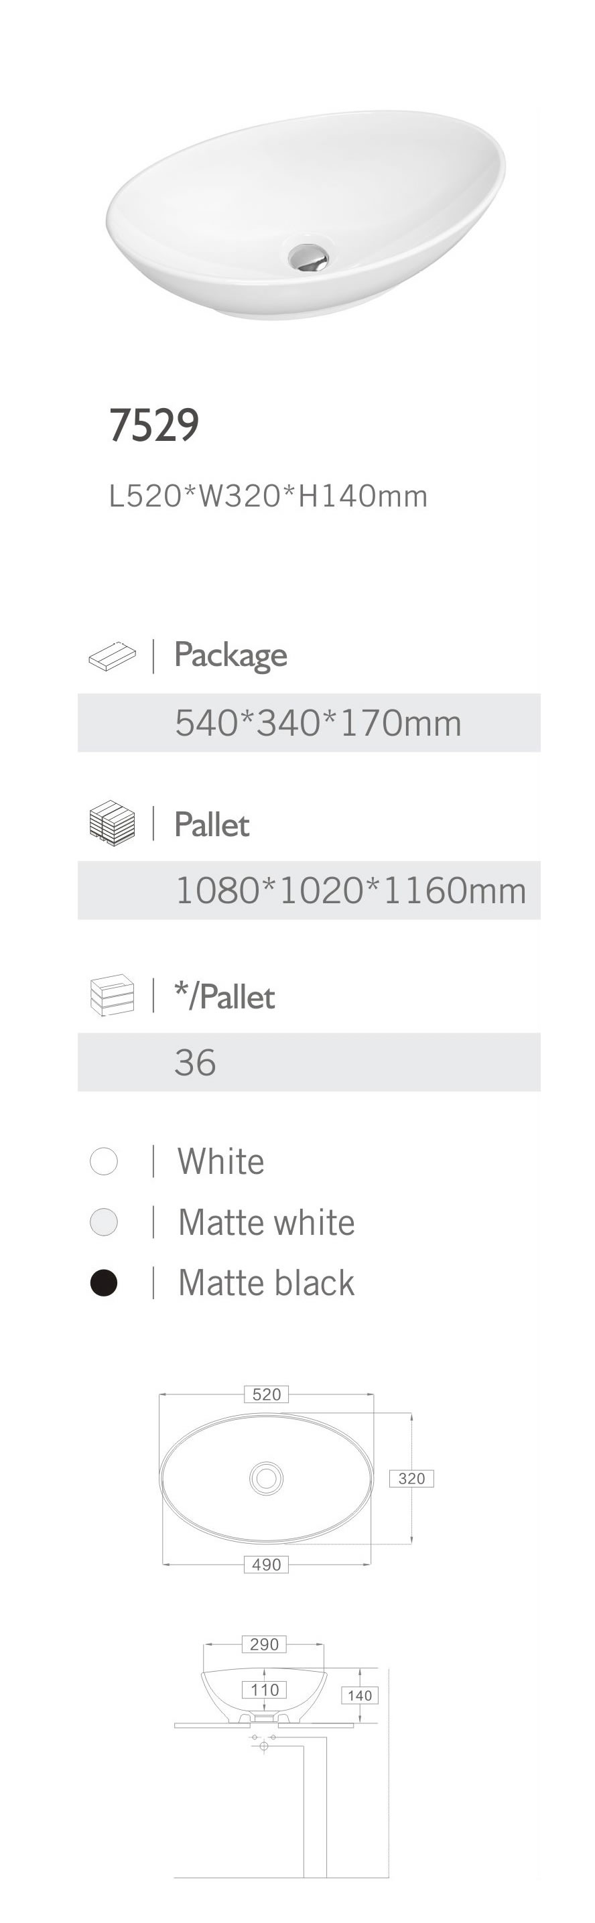Image resolution: width=595 pixels, height=1923 pixels.
Task: Click the stacked Pallet icon
Action: click(x=112, y=823)
